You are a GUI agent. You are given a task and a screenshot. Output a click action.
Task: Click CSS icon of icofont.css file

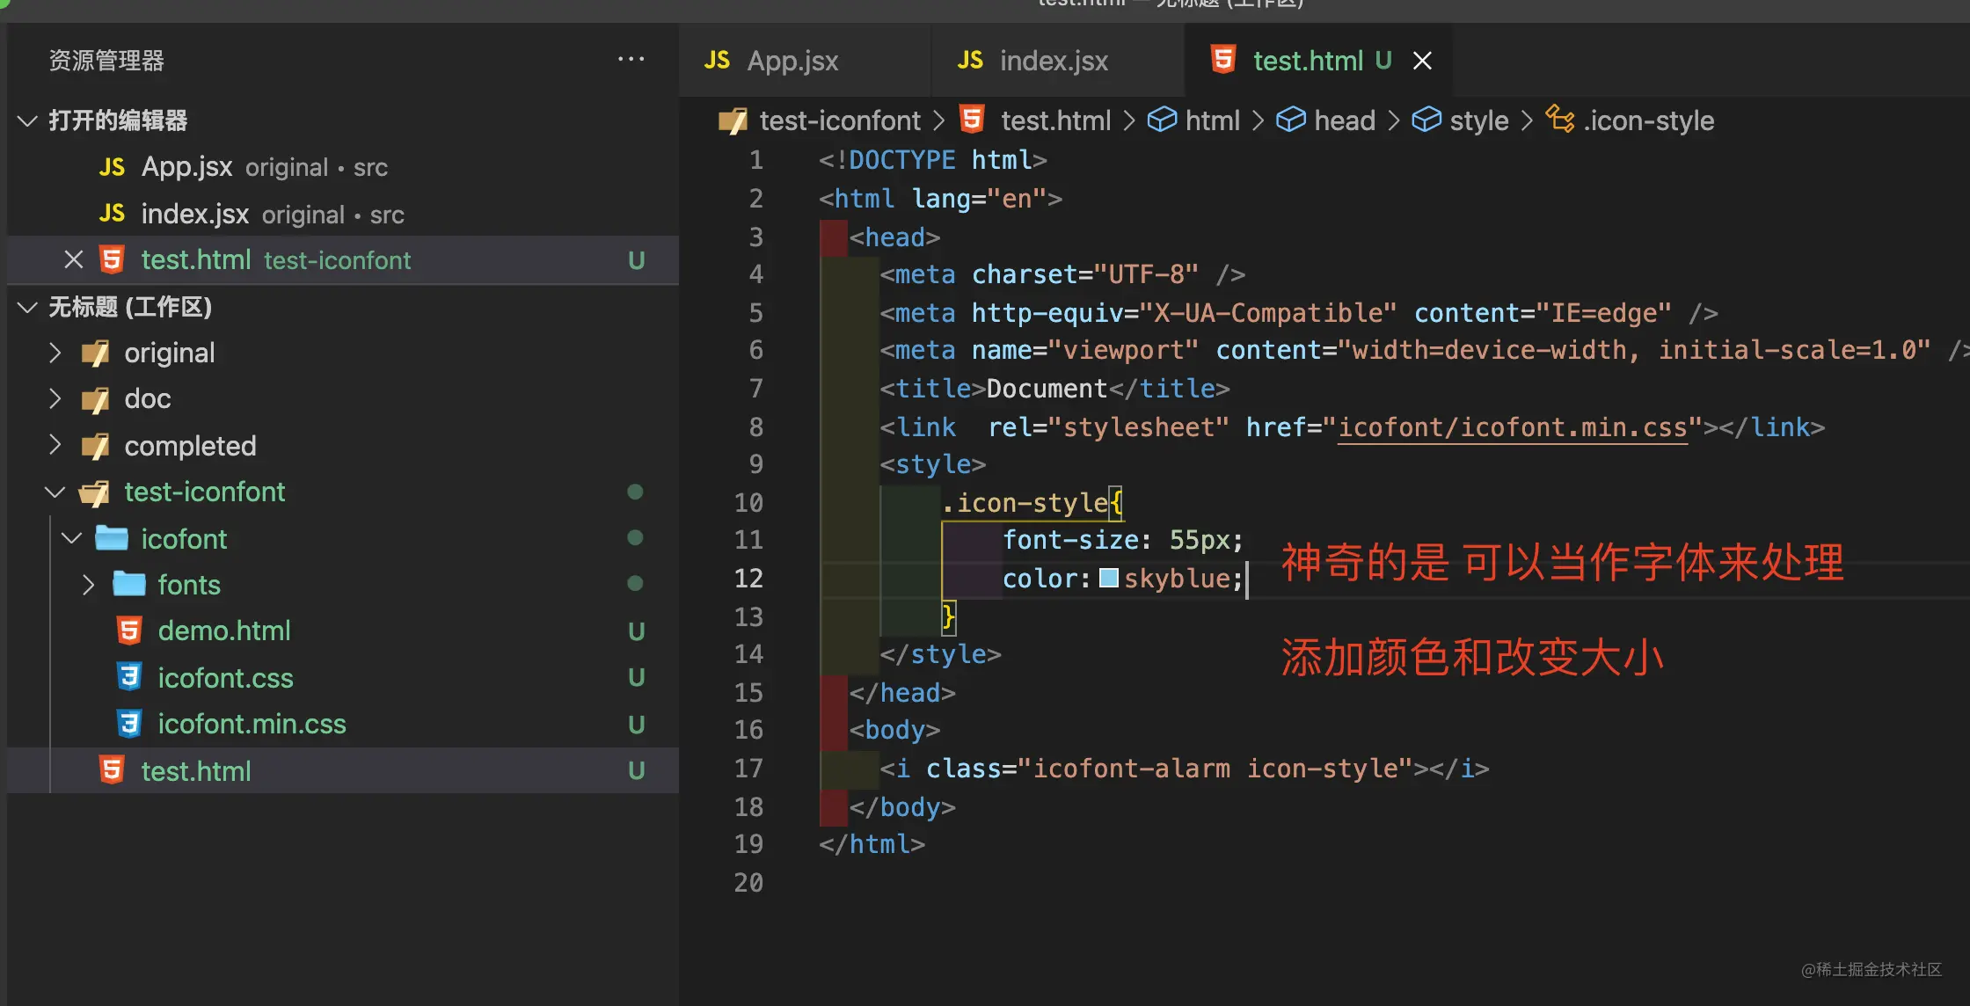point(129,677)
